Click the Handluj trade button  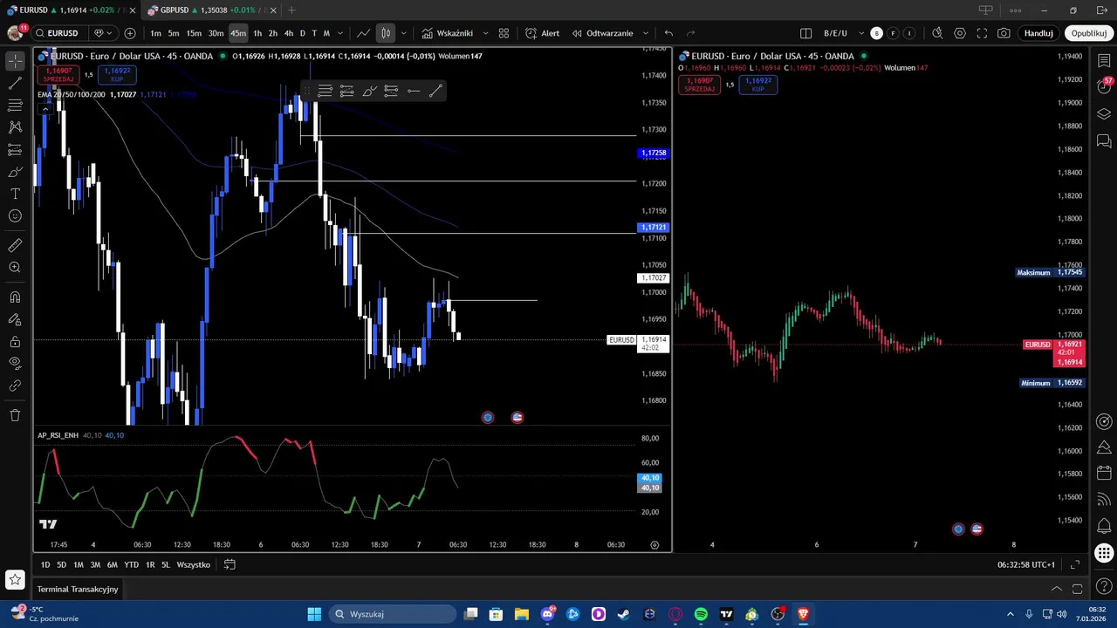1038,33
